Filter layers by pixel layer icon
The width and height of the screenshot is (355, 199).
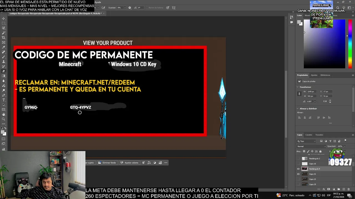(x=321, y=141)
